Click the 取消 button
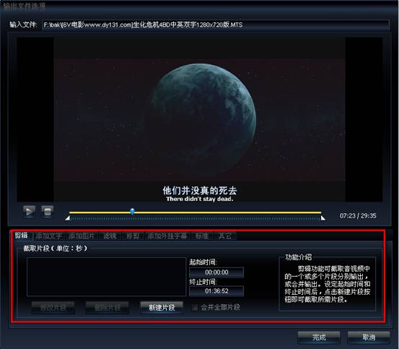The image size is (399, 349). click(369, 337)
